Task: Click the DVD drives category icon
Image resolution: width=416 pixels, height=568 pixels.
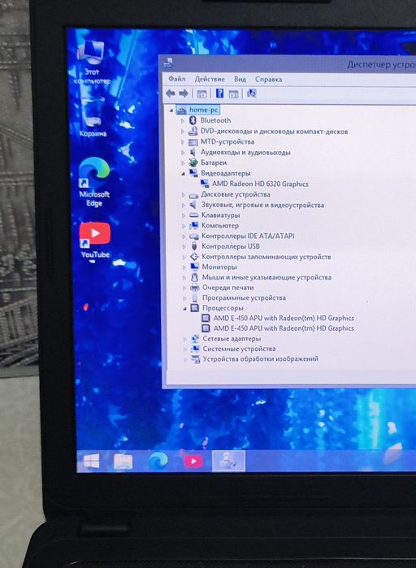Action: pyautogui.click(x=193, y=131)
